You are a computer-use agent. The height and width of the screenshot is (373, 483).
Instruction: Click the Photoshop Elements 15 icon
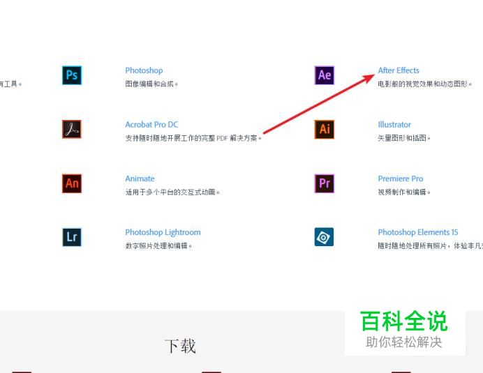324,237
